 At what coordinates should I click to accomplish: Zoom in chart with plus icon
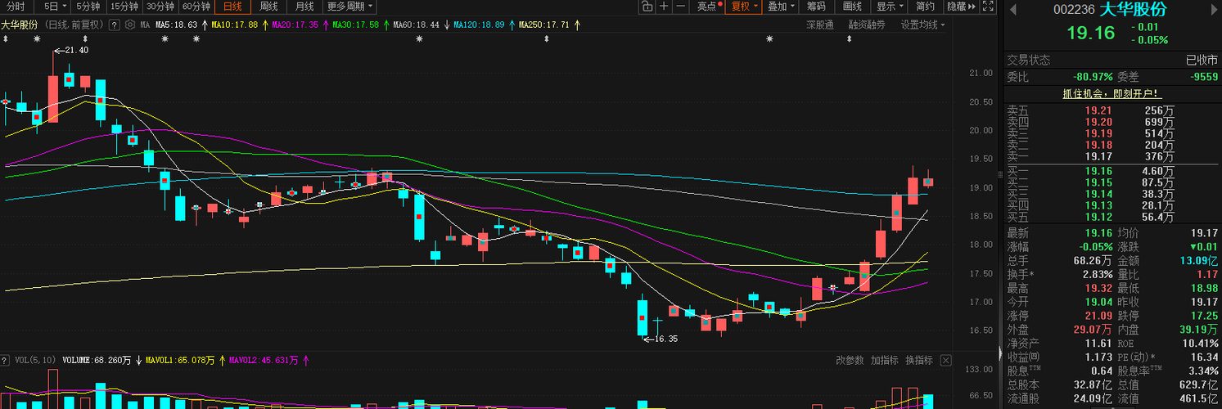pyautogui.click(x=664, y=7)
